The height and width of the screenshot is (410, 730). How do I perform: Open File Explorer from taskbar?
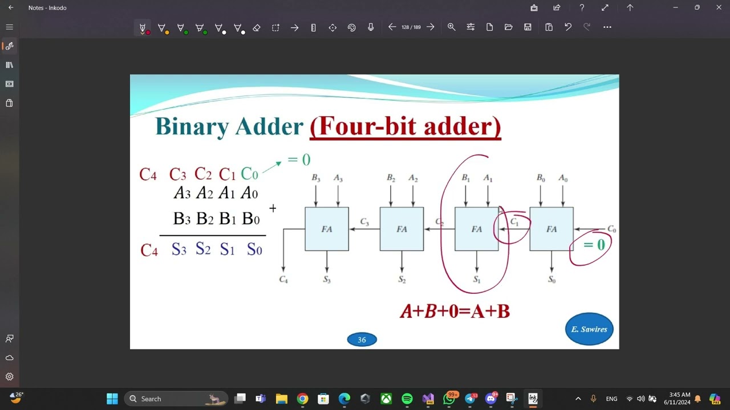pyautogui.click(x=281, y=399)
